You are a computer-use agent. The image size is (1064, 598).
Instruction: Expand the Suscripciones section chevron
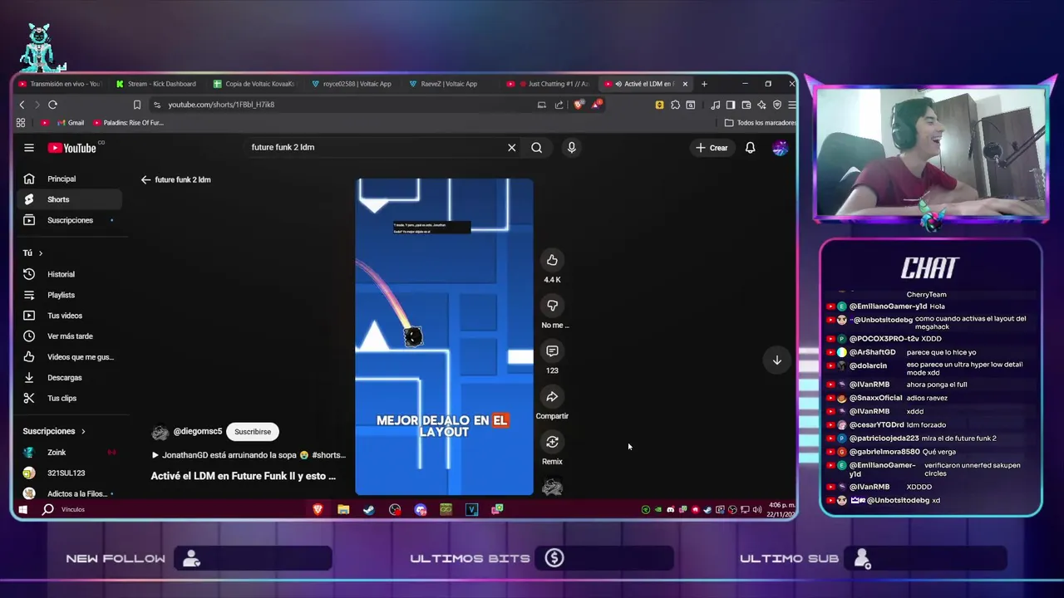coord(83,431)
